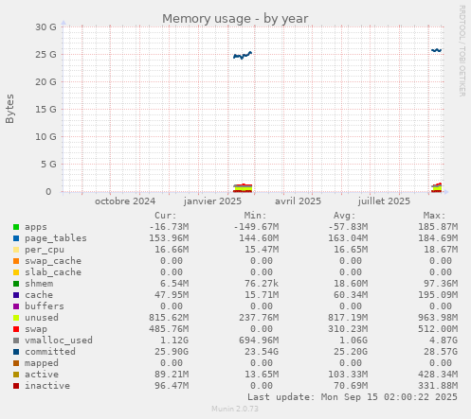The width and height of the screenshot is (471, 419).
Task: Click the '20 G' y-axis label
Action: coord(45,82)
